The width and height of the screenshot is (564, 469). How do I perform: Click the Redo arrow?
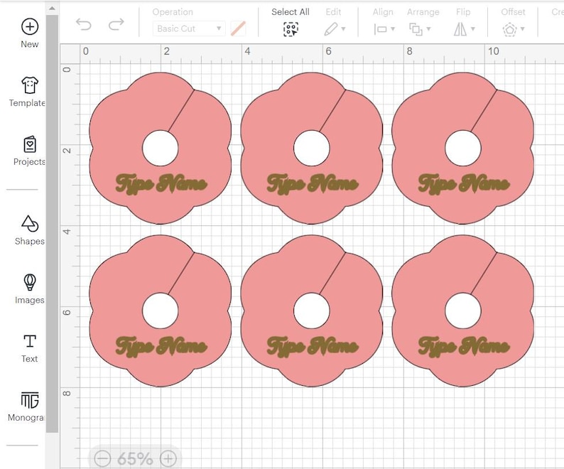(116, 24)
